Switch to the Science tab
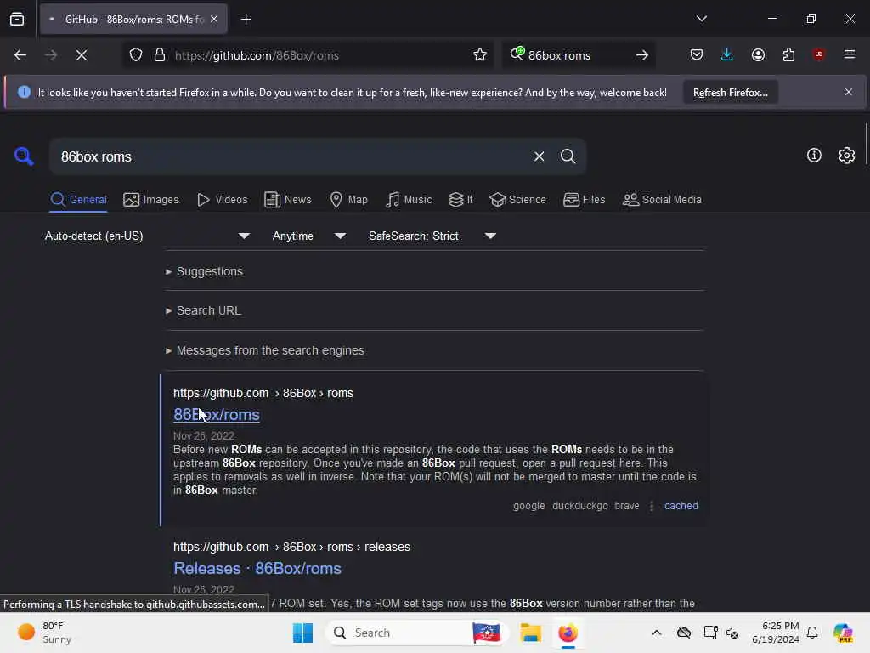This screenshot has height=653, width=870. (x=517, y=200)
